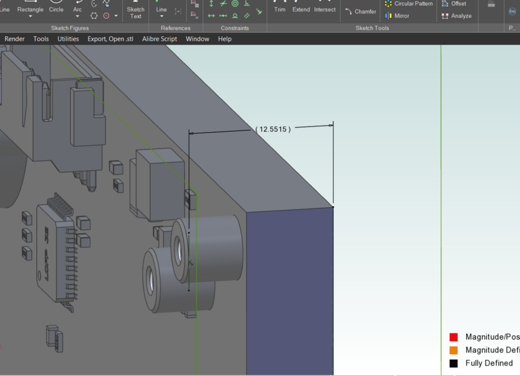Open the Alibre Script menu
This screenshot has width=520, height=376.
click(x=160, y=39)
